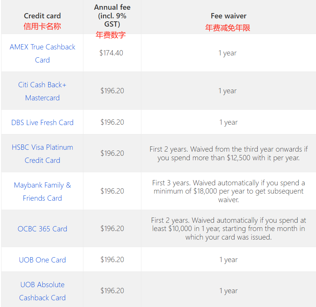
Task: Open the DBS Live Fresh Card link
Action: pos(42,122)
